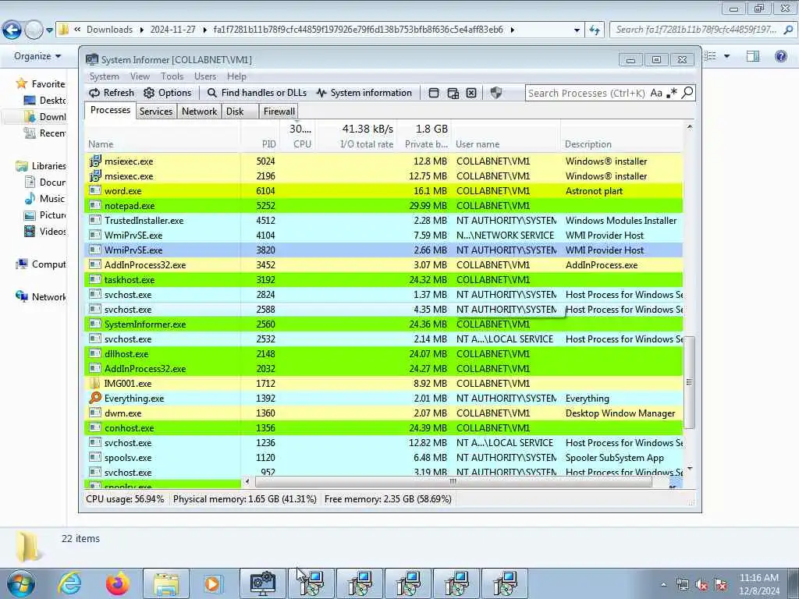
Task: Select the notepad.exe process icon
Action: (94, 205)
